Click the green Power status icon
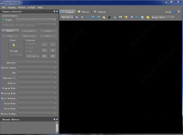183x135 pixels. pos(14,45)
